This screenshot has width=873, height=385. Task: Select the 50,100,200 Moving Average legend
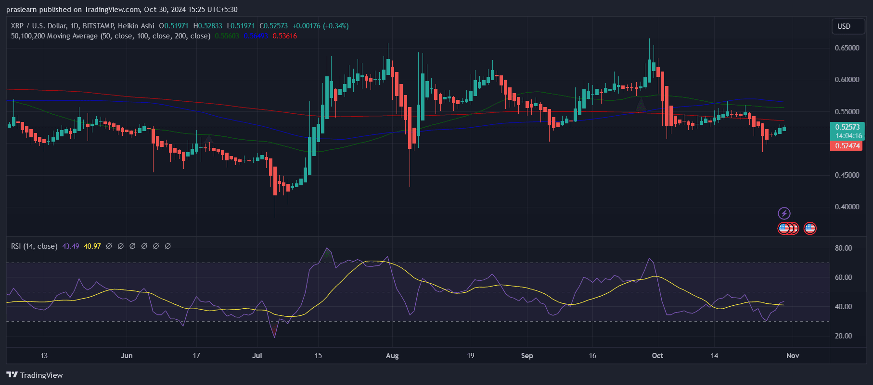point(111,36)
